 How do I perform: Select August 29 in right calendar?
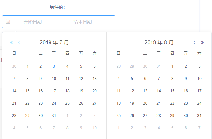(x=172, y=116)
